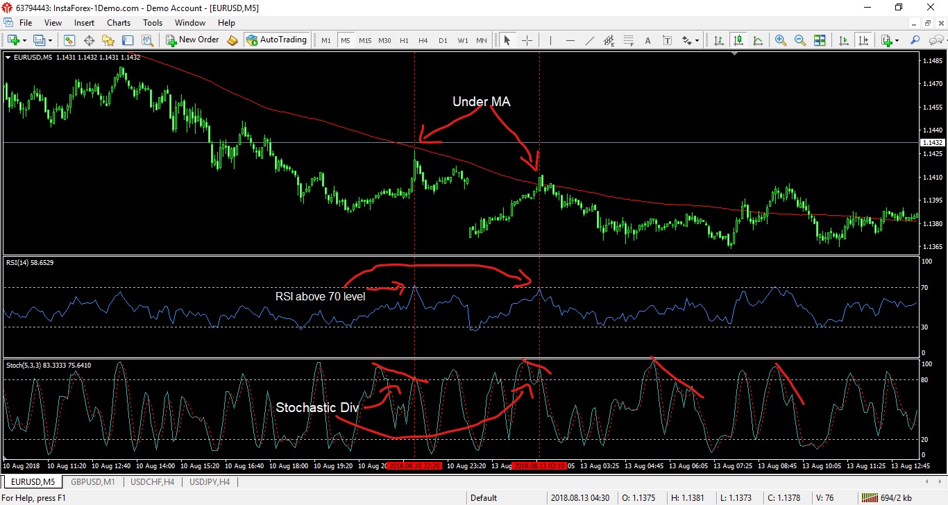This screenshot has height=505, width=948.
Task: Show the Market Watch window icon
Action: [x=69, y=40]
